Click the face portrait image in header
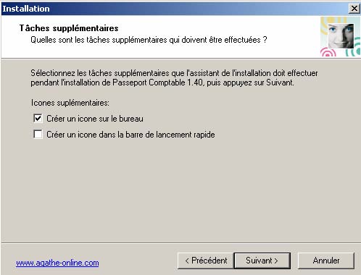361x275 pixels. coord(341,35)
